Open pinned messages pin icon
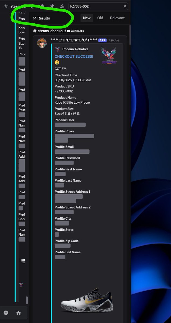 52,6
